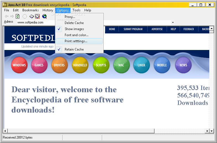
Task: Open Font and color... settings
Action: [x=79, y=35]
